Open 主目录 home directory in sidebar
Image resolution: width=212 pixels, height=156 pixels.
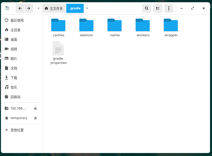point(22,30)
